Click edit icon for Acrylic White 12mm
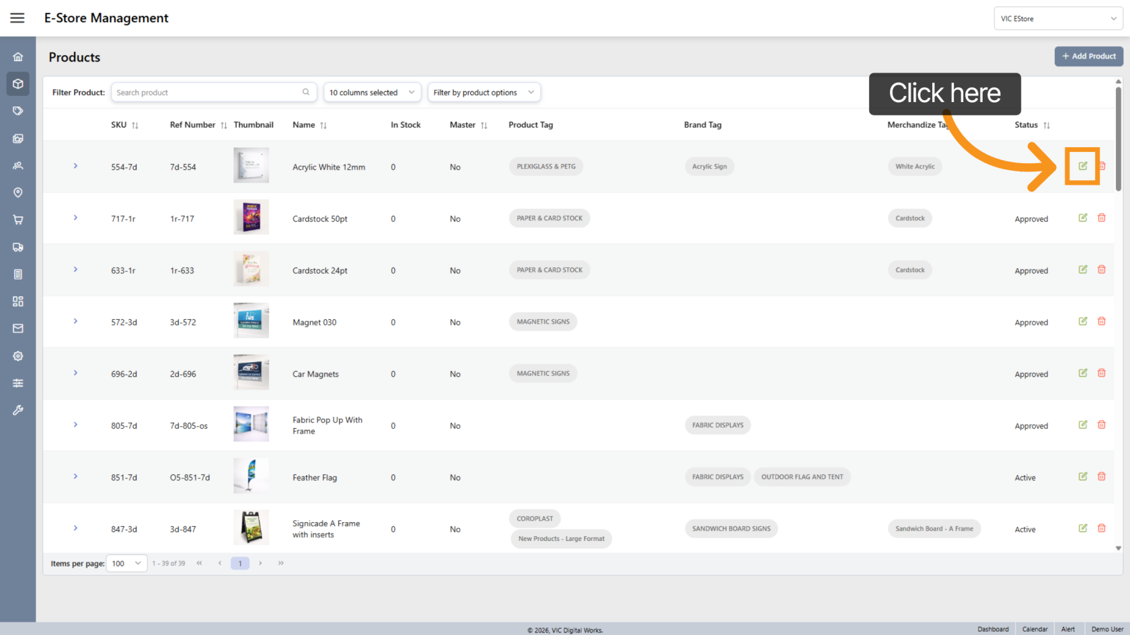This screenshot has width=1130, height=635. point(1082,166)
